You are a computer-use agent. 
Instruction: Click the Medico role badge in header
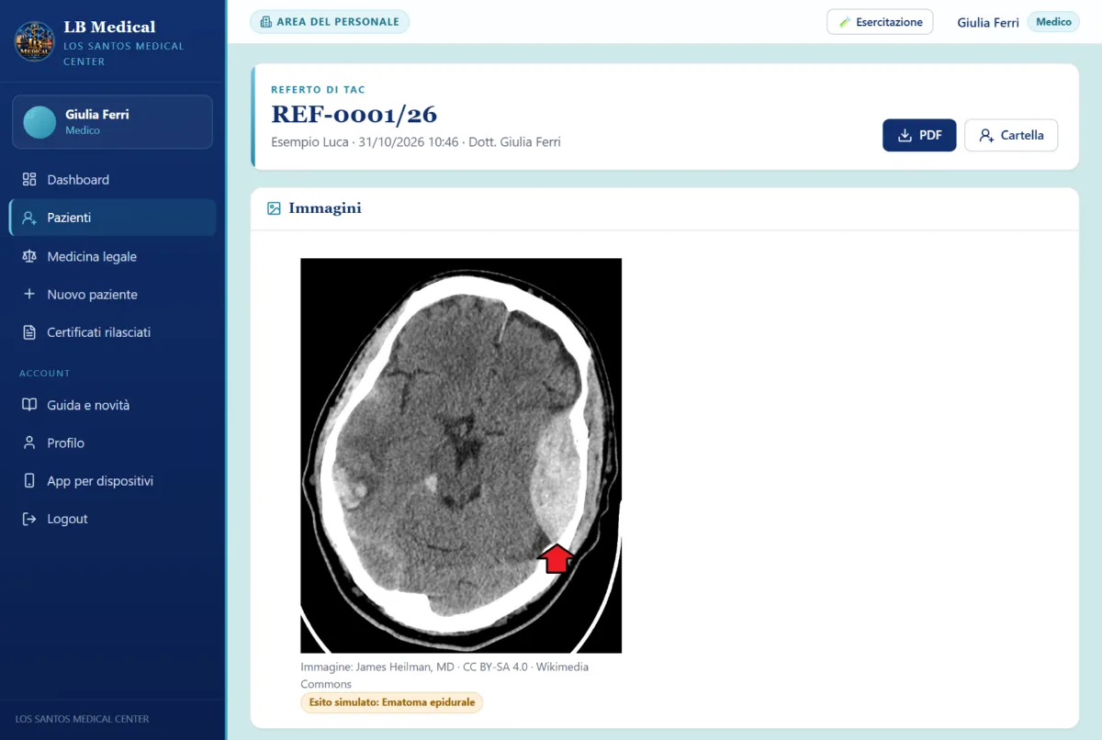coord(1053,22)
